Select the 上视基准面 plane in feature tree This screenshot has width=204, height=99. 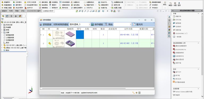coord(10,37)
